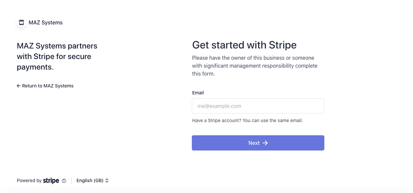The width and height of the screenshot is (413, 193).
Task: Click the Stripe wordmark logo in the footer
Action: click(x=51, y=180)
